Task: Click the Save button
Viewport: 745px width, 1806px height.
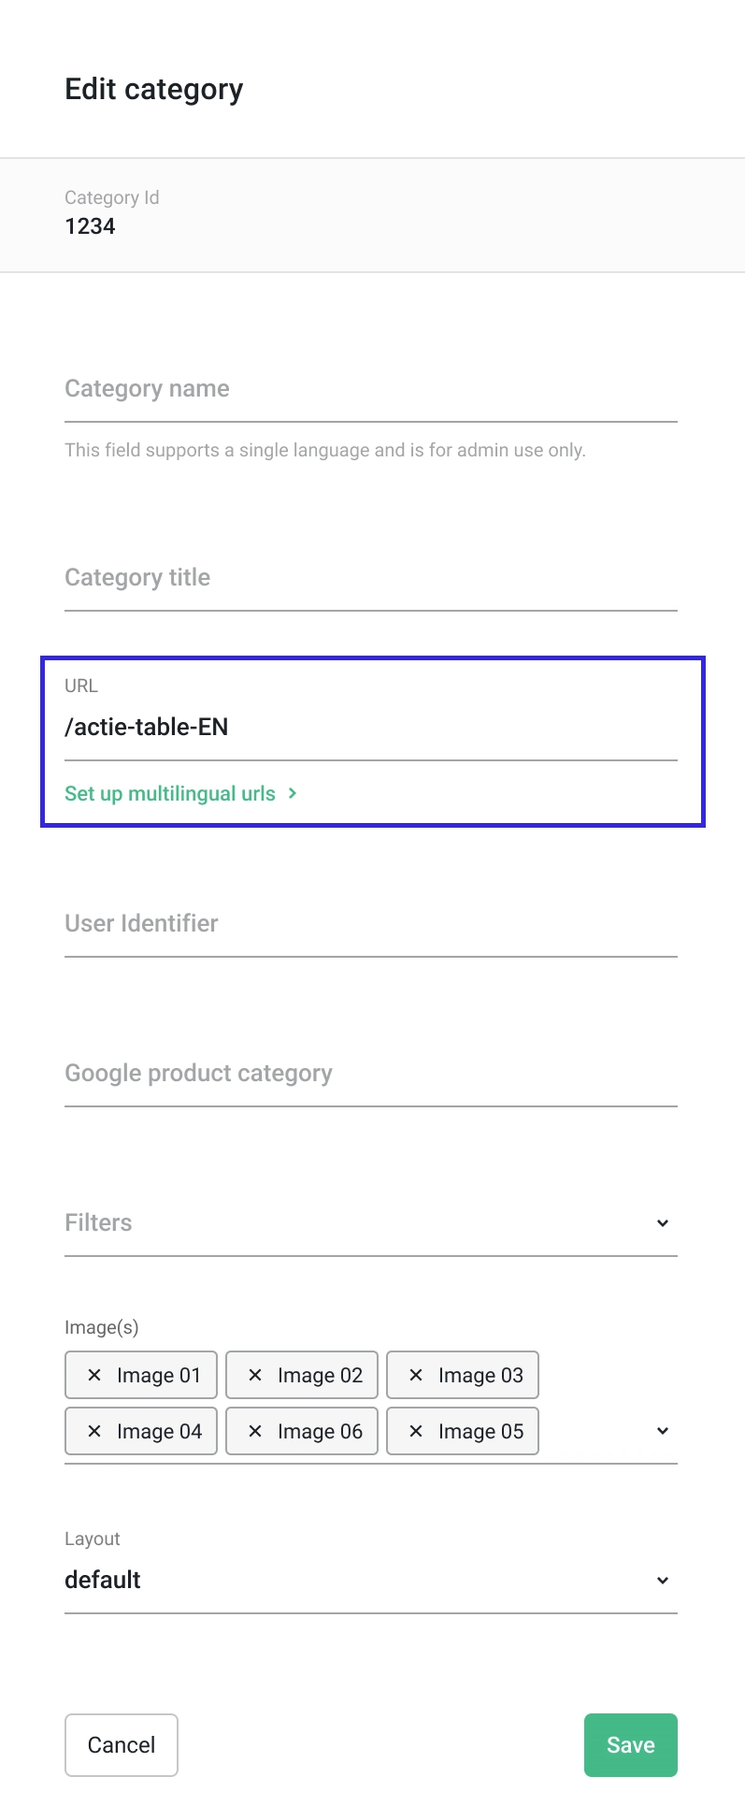Action: tap(630, 1744)
